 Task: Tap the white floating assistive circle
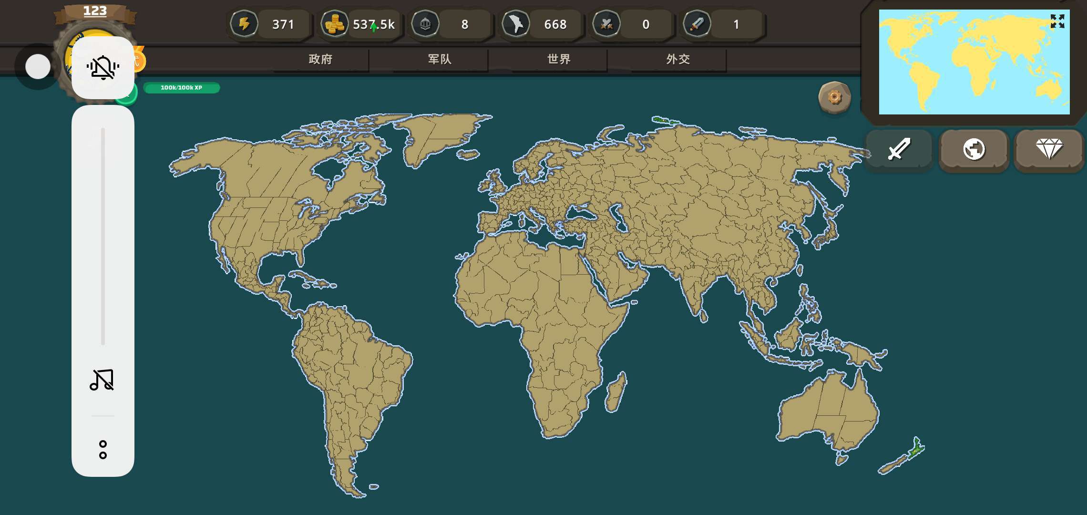pos(38,66)
